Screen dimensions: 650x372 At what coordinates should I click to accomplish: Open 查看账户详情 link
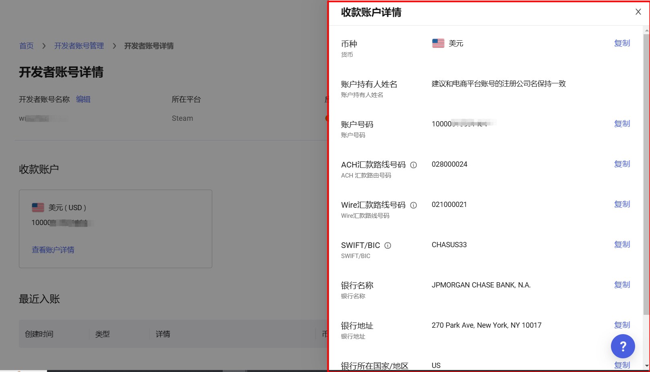(53, 250)
